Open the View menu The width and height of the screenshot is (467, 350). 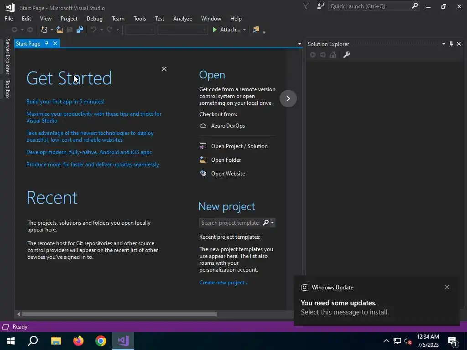46,18
